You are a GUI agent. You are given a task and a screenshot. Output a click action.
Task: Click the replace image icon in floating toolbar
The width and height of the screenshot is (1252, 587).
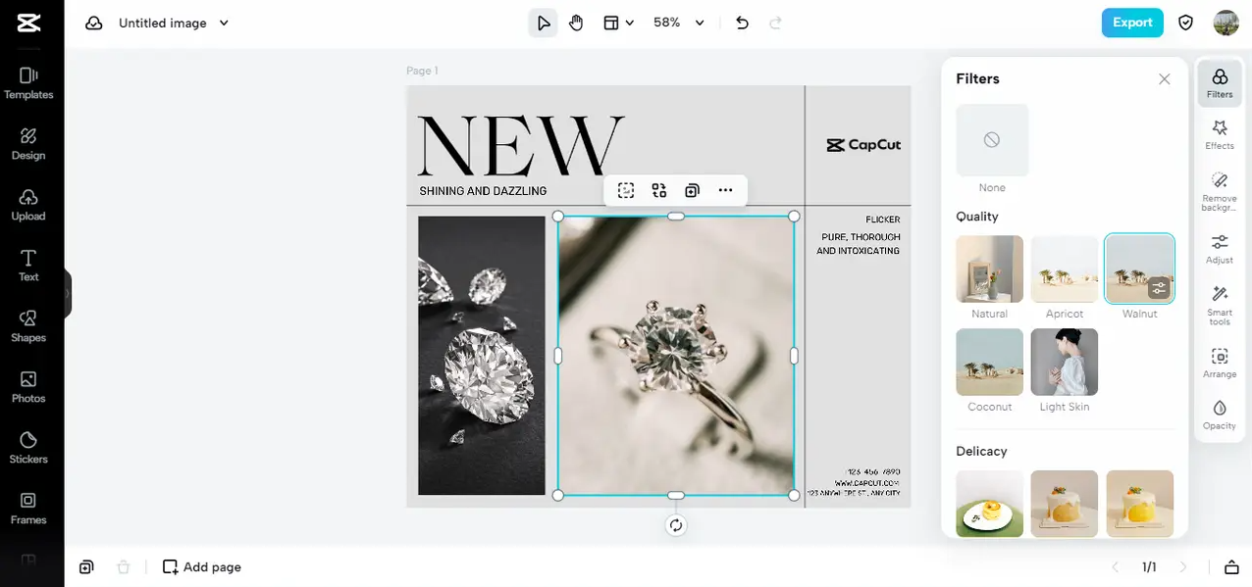(x=659, y=190)
